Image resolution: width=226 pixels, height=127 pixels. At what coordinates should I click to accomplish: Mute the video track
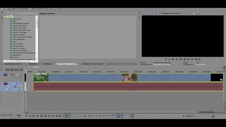17,74
